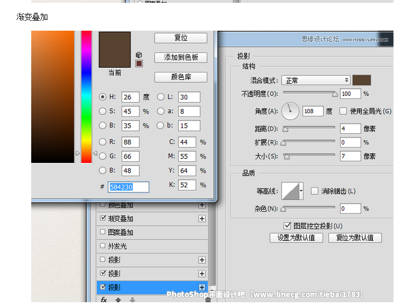Screen dimensions: 394x305
Task: Click the 复位 button in color picker
Action: coord(181,38)
